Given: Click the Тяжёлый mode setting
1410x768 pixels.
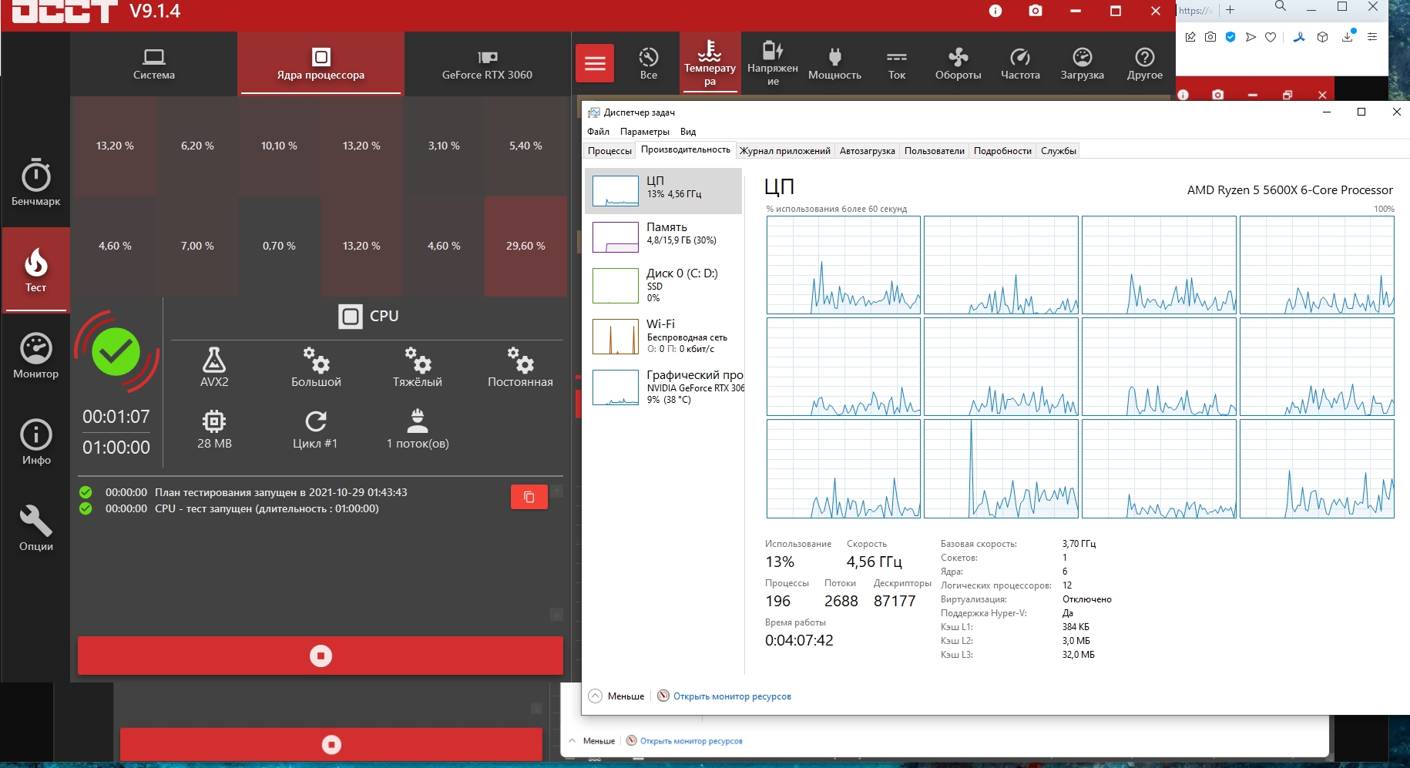Looking at the screenshot, I should 418,367.
